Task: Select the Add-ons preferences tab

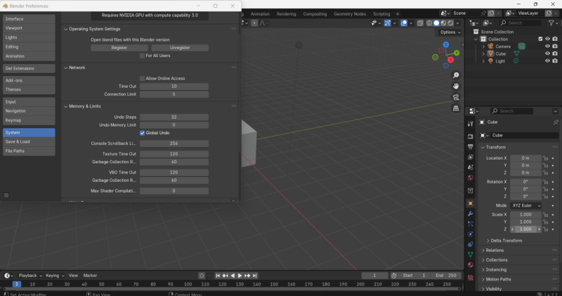Action: click(x=29, y=80)
